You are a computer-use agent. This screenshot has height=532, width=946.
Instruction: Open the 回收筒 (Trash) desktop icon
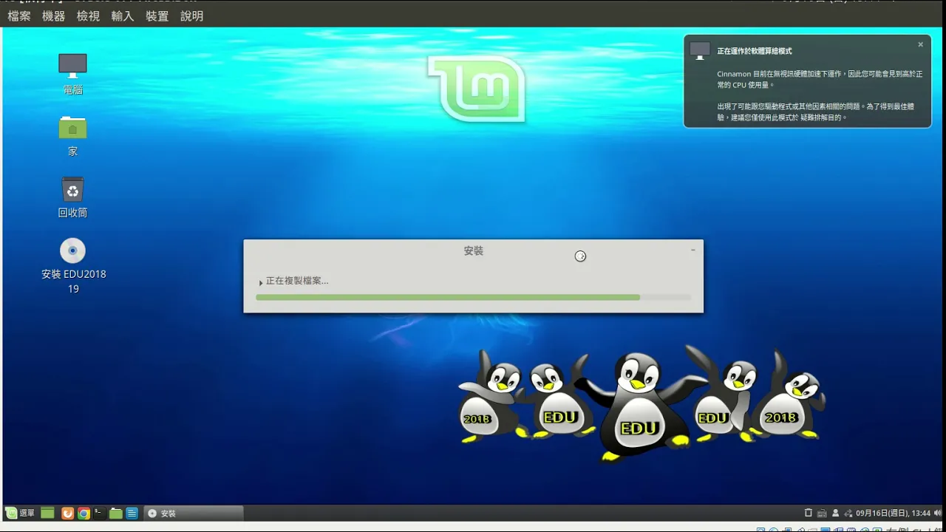(x=72, y=197)
